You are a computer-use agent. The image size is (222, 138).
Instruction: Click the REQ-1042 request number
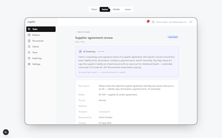click(80, 42)
